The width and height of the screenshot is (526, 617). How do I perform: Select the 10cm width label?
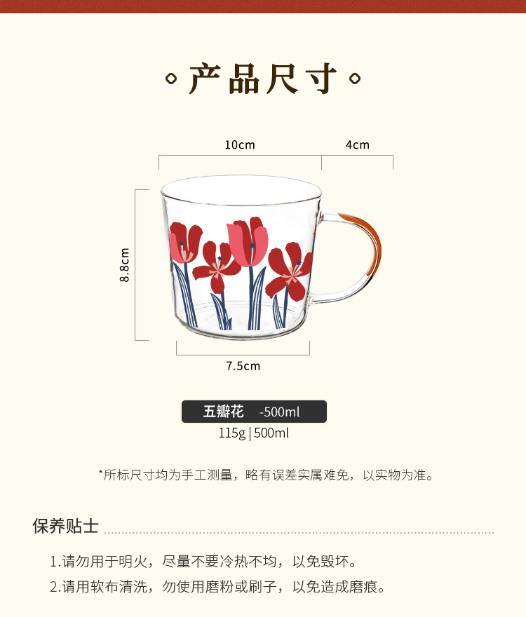(x=240, y=145)
